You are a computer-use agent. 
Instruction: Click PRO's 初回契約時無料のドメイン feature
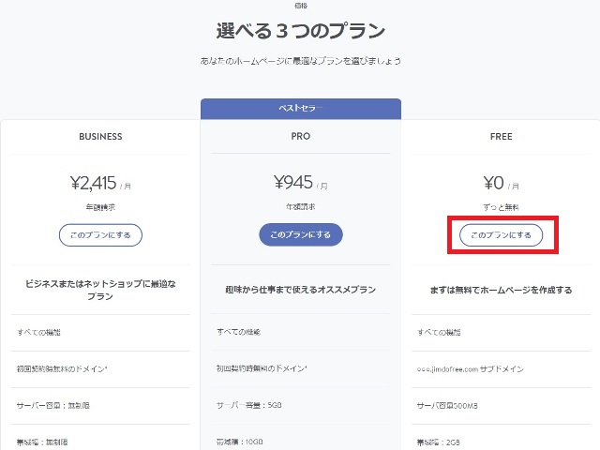coord(262,369)
